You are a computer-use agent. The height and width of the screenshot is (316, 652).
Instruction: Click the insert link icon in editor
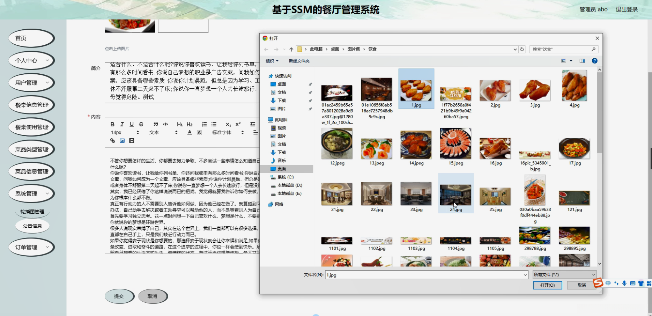pyautogui.click(x=112, y=141)
